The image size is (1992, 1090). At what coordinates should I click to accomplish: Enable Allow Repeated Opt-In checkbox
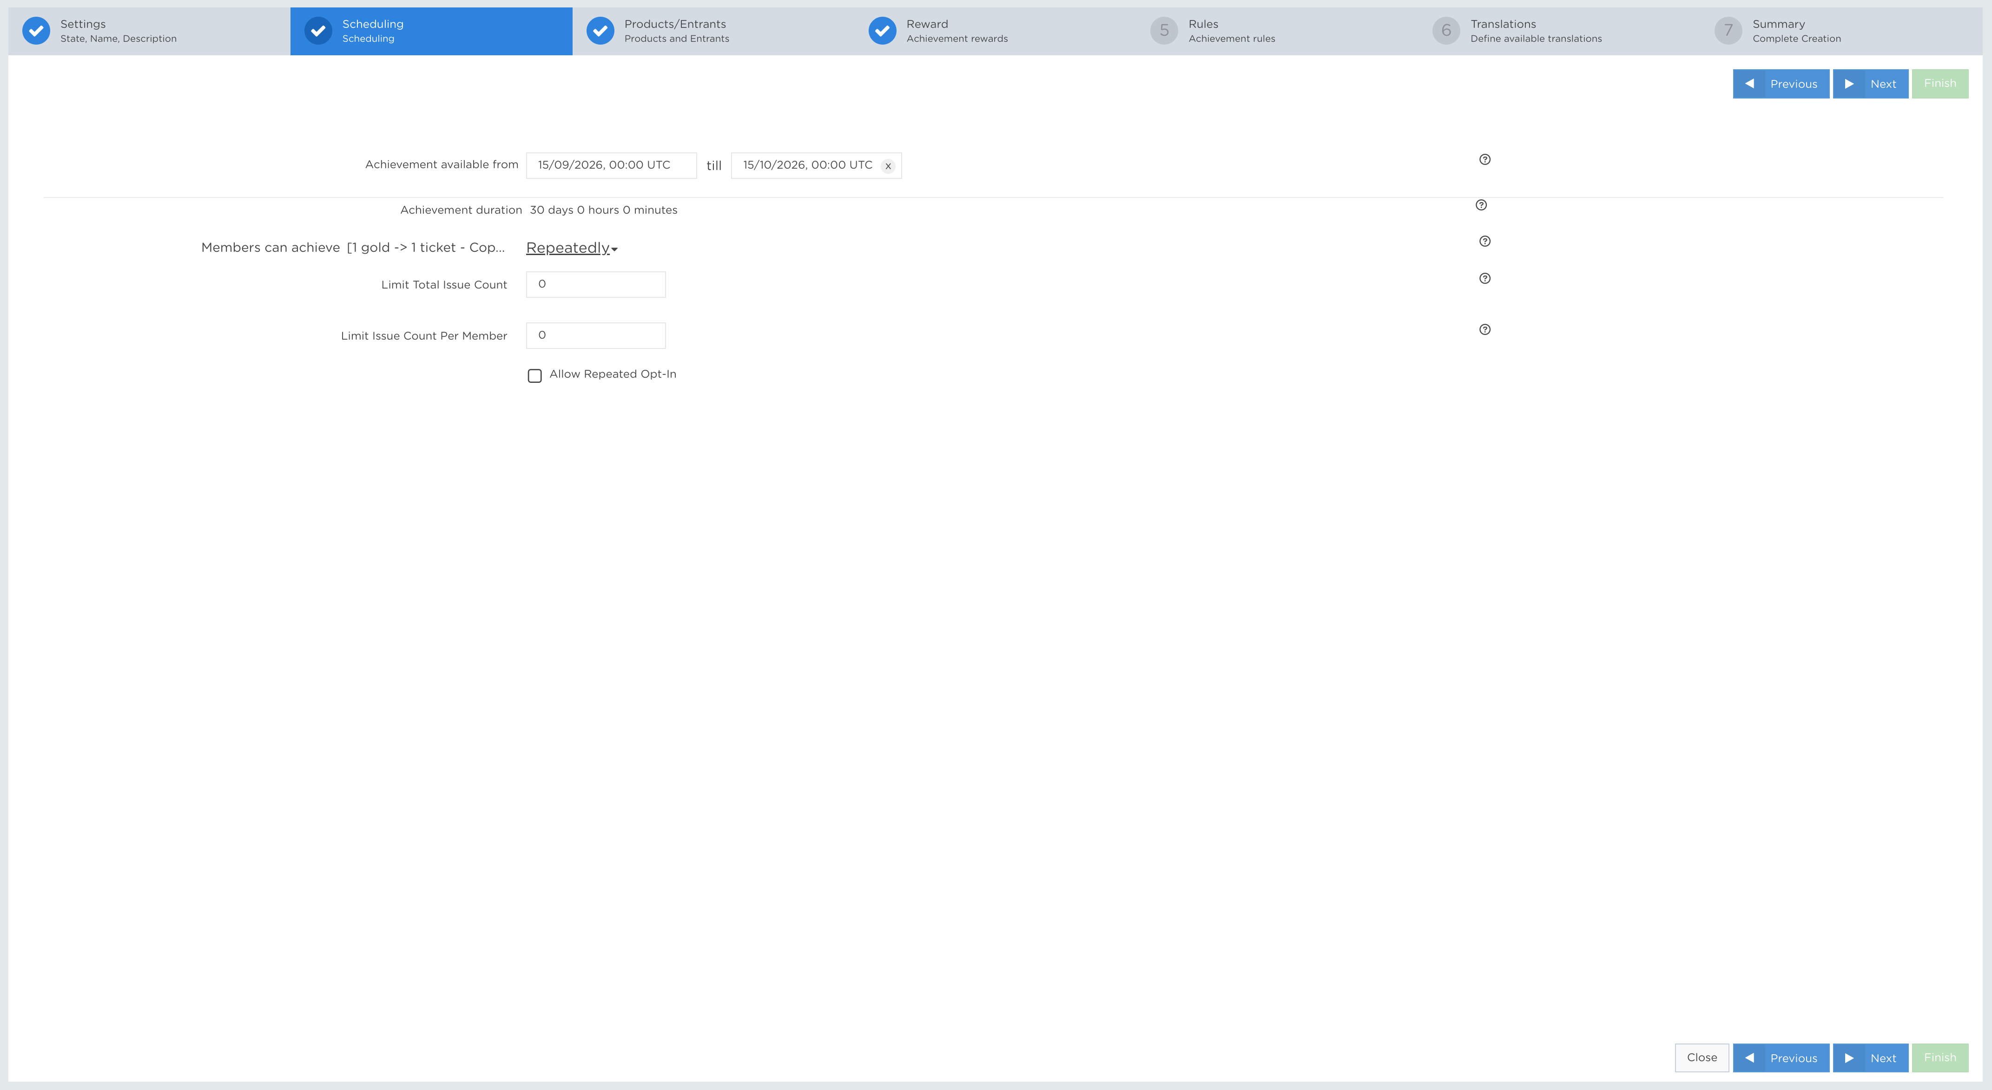534,376
